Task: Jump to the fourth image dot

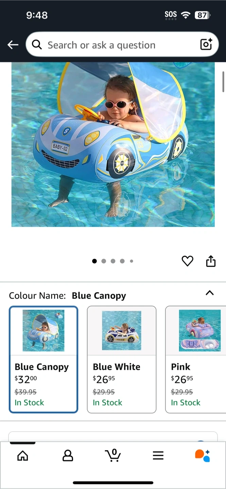Action: pos(122,261)
